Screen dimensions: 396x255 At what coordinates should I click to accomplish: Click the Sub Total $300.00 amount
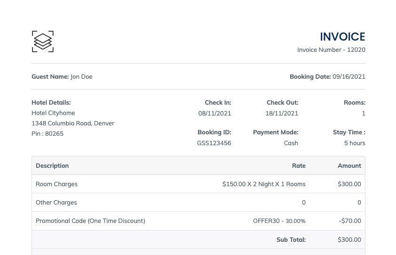click(349, 240)
